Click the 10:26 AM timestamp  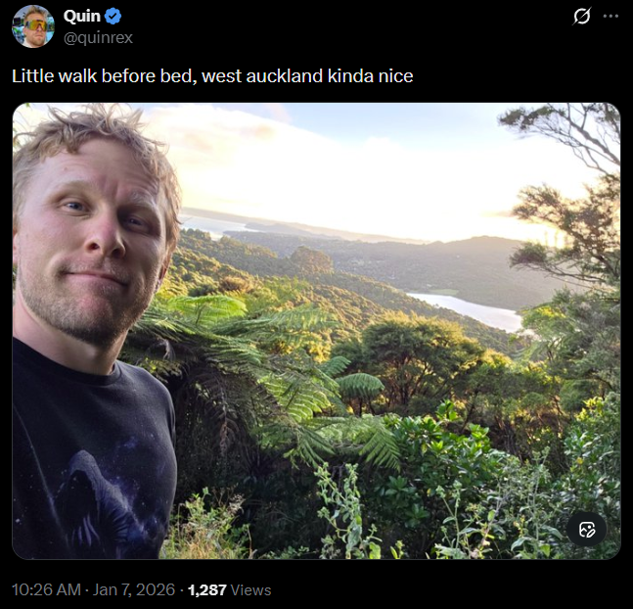click(x=46, y=589)
